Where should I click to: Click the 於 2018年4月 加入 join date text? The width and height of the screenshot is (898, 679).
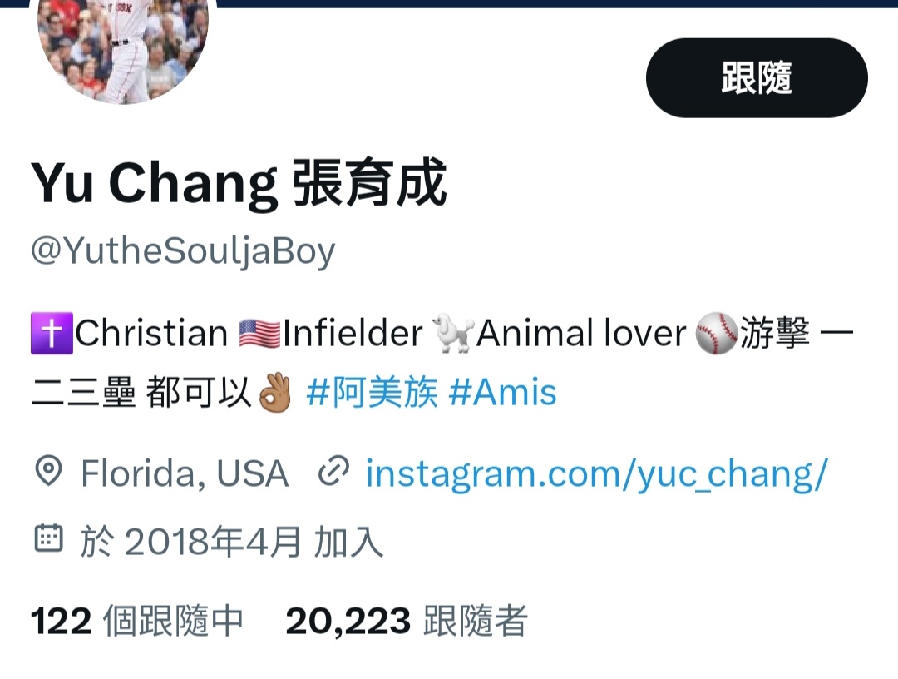(x=231, y=542)
